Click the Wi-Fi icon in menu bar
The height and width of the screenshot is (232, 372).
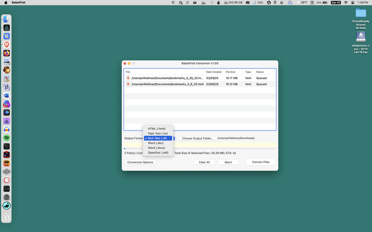click(x=346, y=2)
